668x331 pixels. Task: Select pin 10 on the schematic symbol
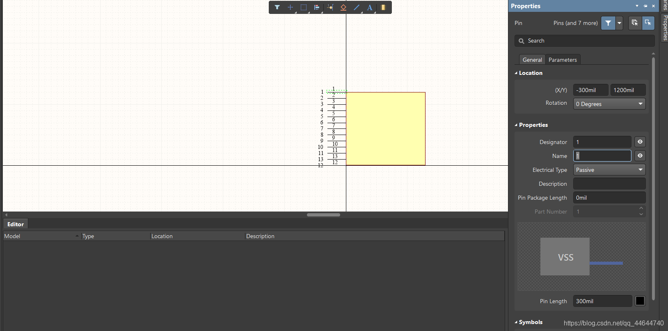coord(336,147)
